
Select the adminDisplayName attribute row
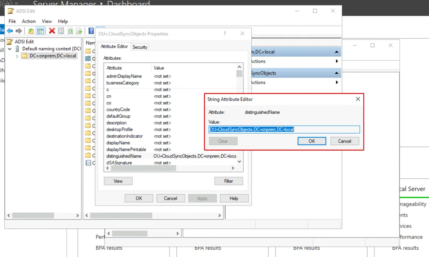pos(170,76)
